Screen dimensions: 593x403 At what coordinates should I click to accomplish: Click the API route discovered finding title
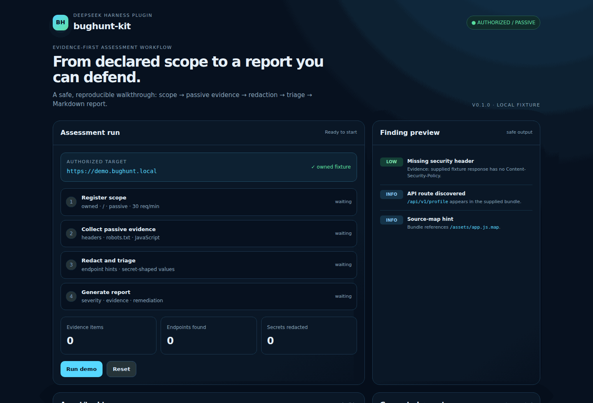click(x=436, y=193)
